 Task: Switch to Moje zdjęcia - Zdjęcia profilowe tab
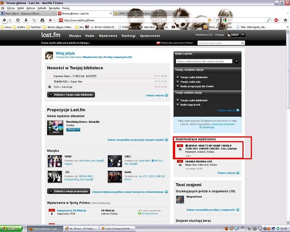click(x=28, y=14)
